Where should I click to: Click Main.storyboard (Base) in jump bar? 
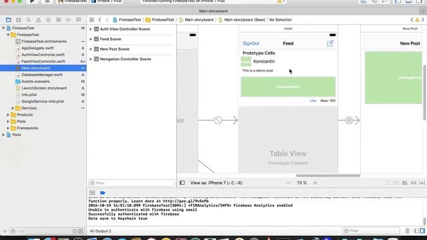pyautogui.click(x=242, y=19)
